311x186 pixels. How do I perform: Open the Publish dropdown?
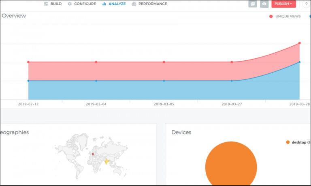[283, 4]
